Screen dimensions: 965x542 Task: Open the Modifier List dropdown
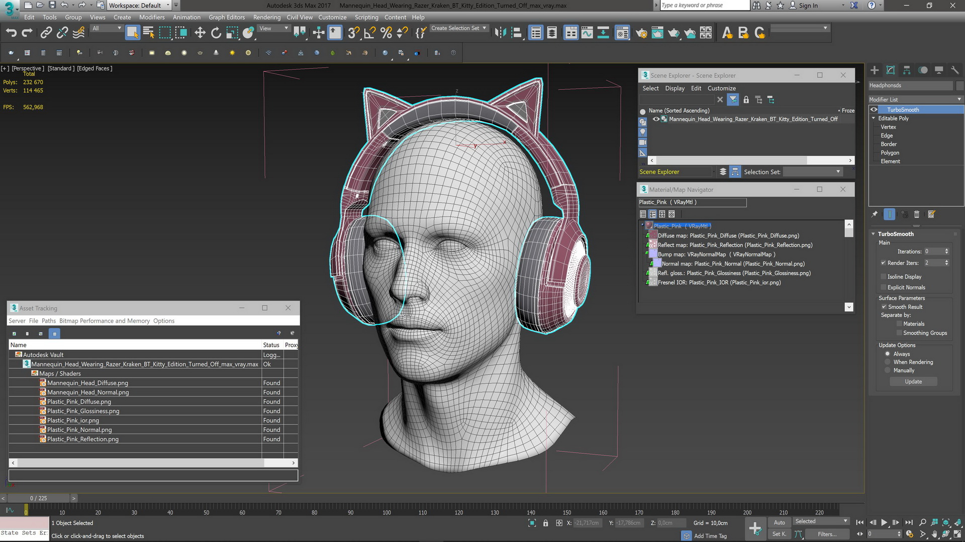click(x=916, y=99)
